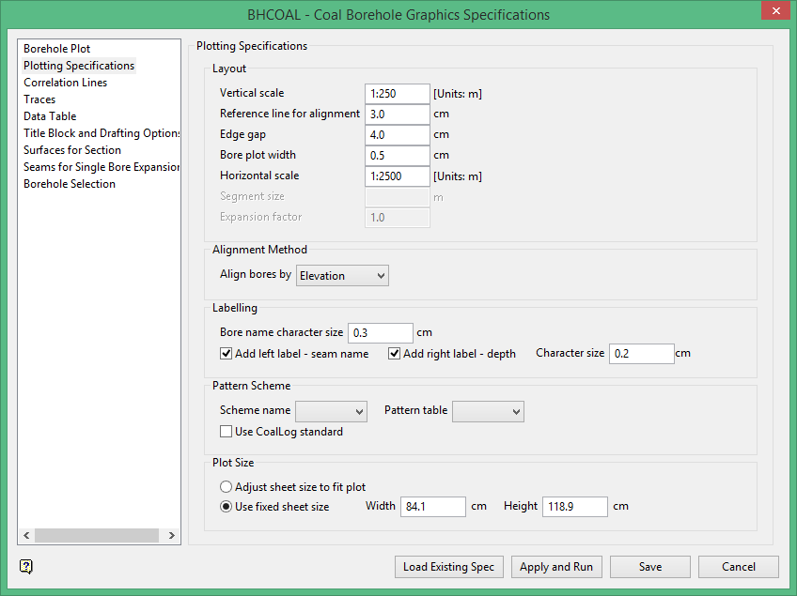This screenshot has width=797, height=596.
Task: Click Load Existing Spec button
Action: (x=449, y=567)
